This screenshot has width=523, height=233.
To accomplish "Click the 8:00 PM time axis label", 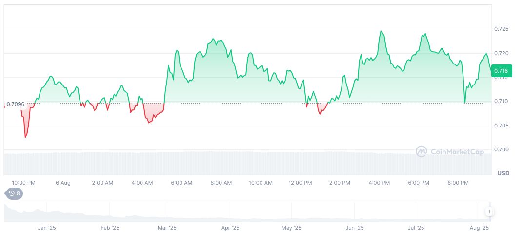I will click(x=458, y=183).
